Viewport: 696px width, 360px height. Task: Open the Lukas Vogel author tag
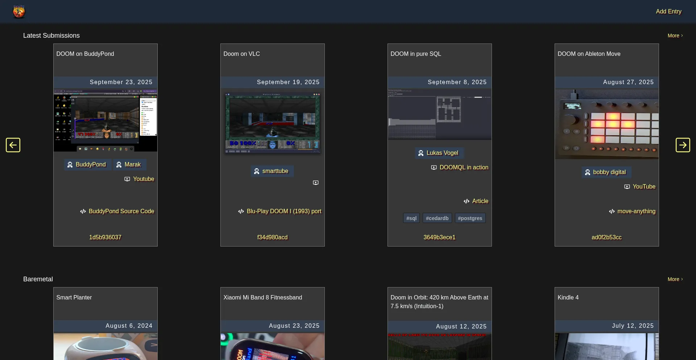pos(439,153)
